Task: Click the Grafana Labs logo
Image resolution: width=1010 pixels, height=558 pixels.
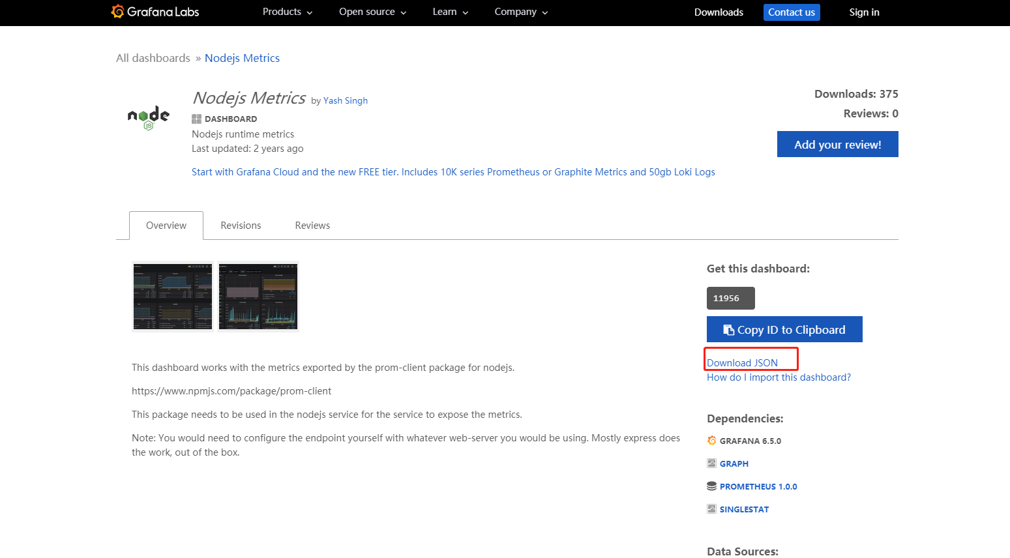Action: pyautogui.click(x=155, y=12)
